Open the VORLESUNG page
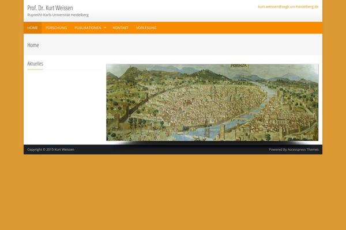This screenshot has width=346, height=230. click(x=146, y=28)
